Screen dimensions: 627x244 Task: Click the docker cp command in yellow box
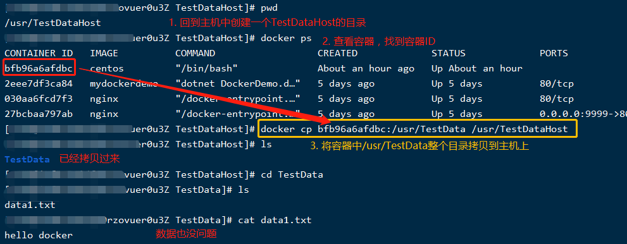pos(414,129)
